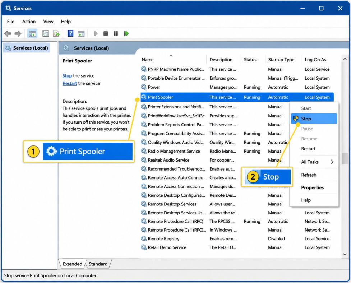This screenshot has width=351, height=283.
Task: Open the Help menu in menu bar
Action: click(x=66, y=22)
